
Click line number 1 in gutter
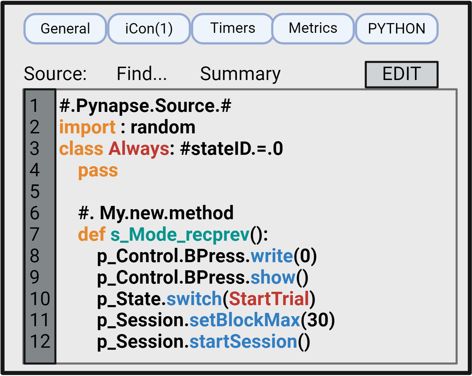point(35,106)
